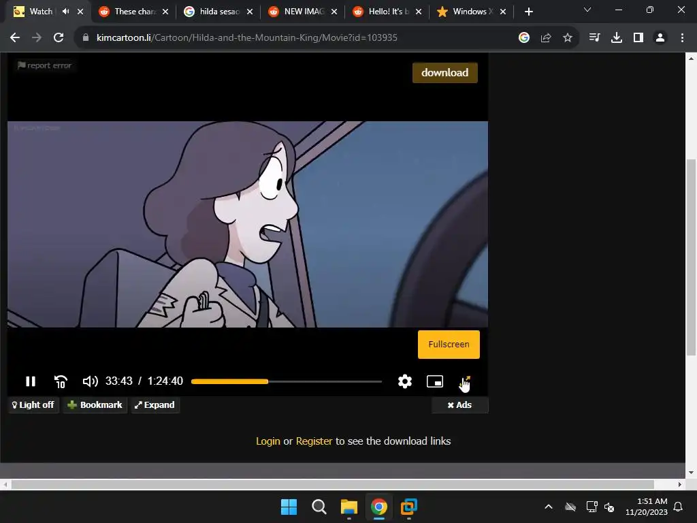This screenshot has width=697, height=523.
Task: Toggle the Light off button
Action: click(33, 405)
